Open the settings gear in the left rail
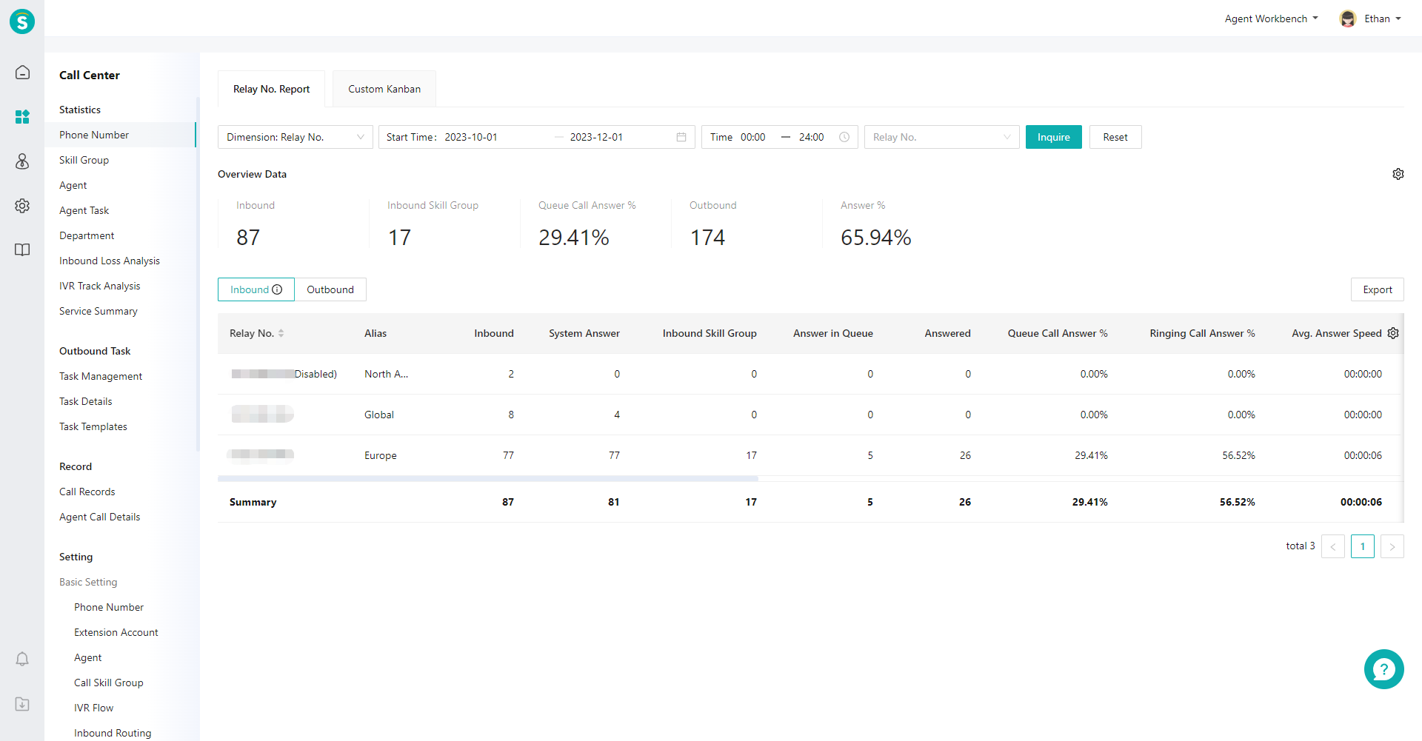The width and height of the screenshot is (1422, 741). (x=22, y=206)
